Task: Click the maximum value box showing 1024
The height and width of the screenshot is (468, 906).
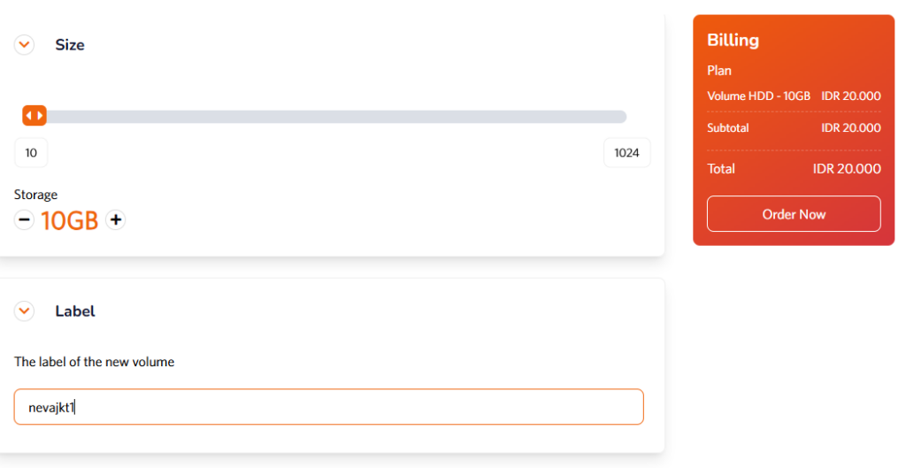Action: (x=626, y=153)
